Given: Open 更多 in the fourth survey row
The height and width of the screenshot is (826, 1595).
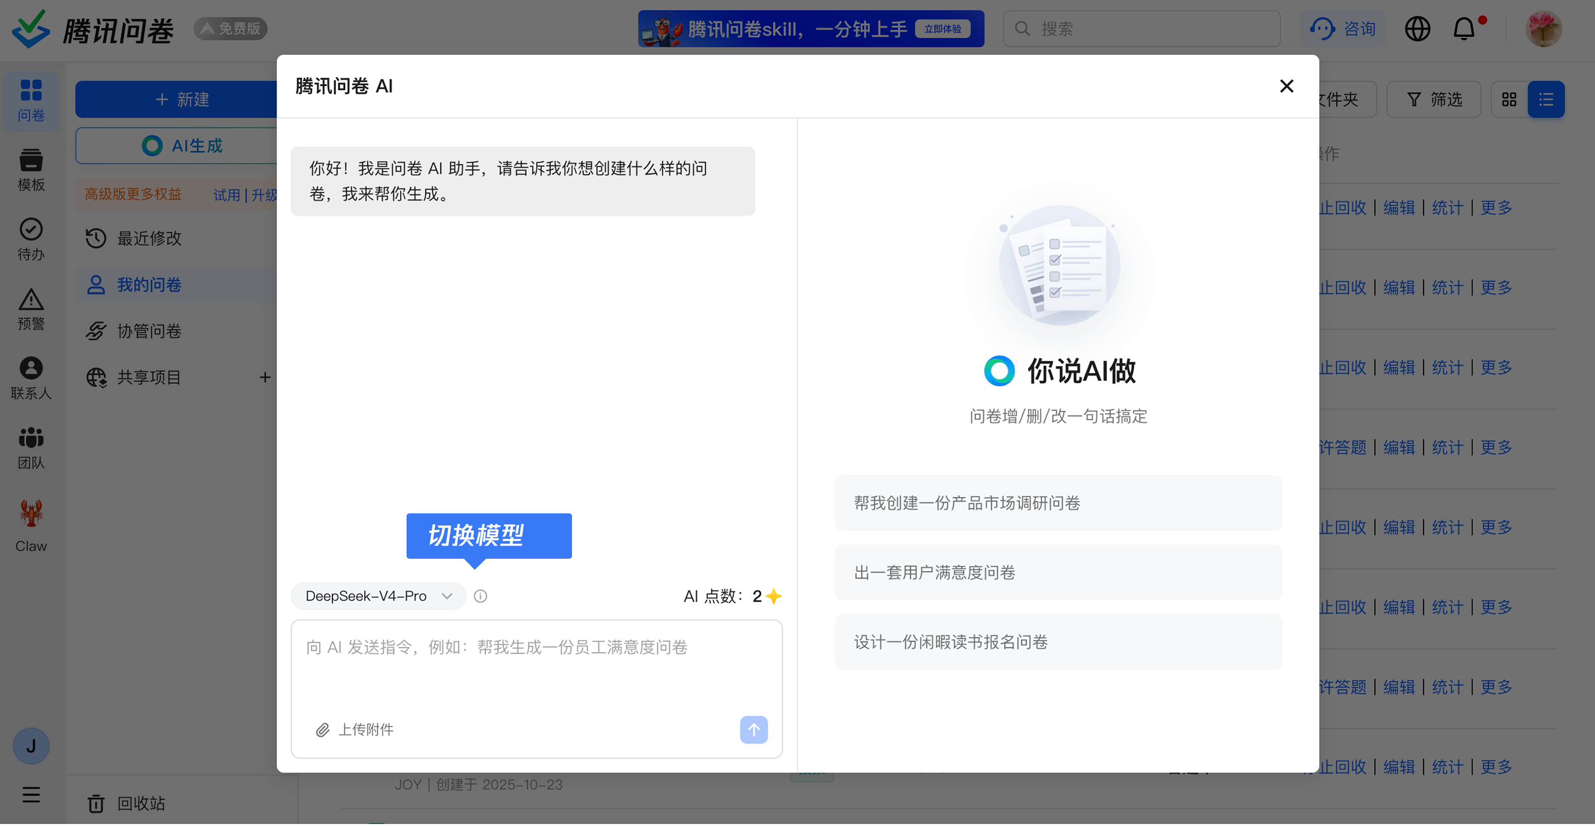Looking at the screenshot, I should coord(1496,448).
